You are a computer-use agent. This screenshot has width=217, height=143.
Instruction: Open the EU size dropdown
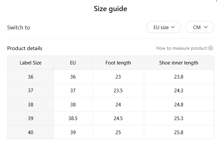(164, 27)
